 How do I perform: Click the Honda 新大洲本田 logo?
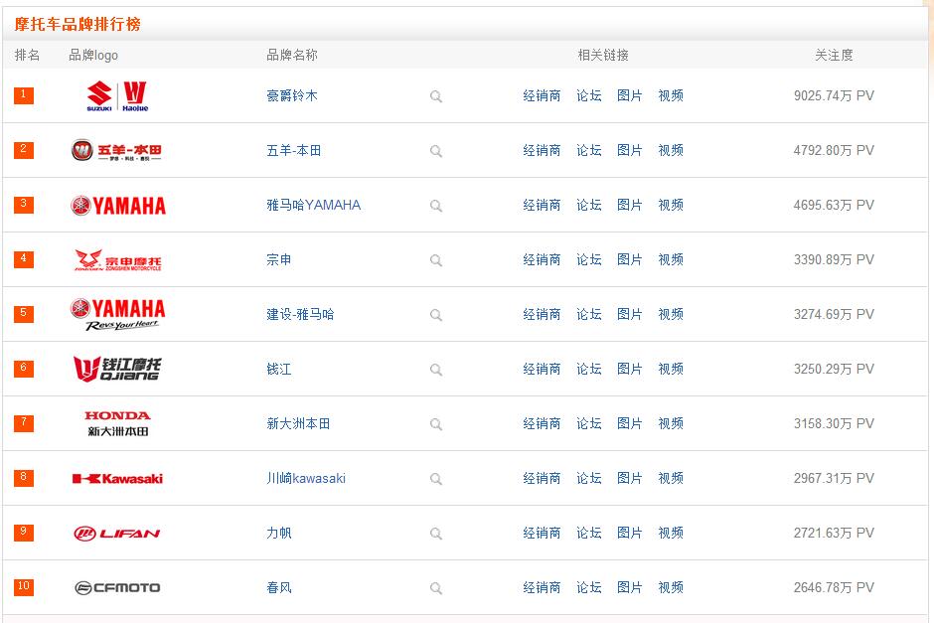pos(117,423)
